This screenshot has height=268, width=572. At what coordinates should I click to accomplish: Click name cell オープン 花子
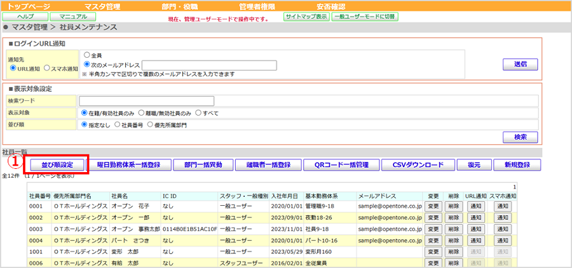[131, 206]
